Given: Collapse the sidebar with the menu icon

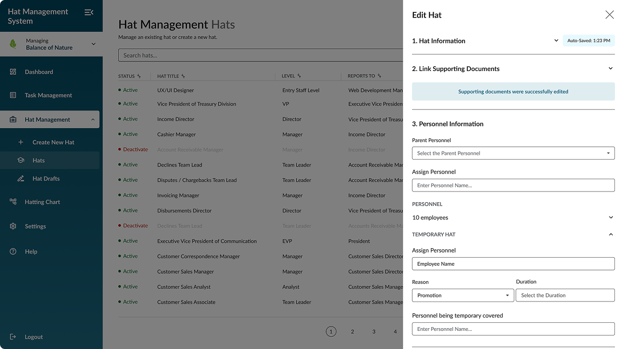Looking at the screenshot, I should [89, 12].
